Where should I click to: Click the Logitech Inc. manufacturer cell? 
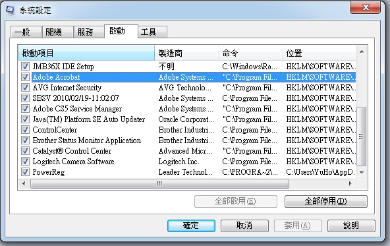click(x=179, y=162)
